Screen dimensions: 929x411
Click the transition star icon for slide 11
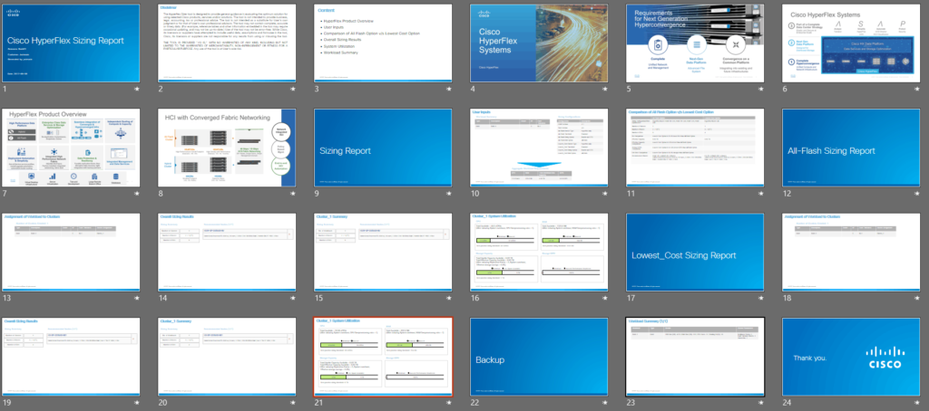761,194
